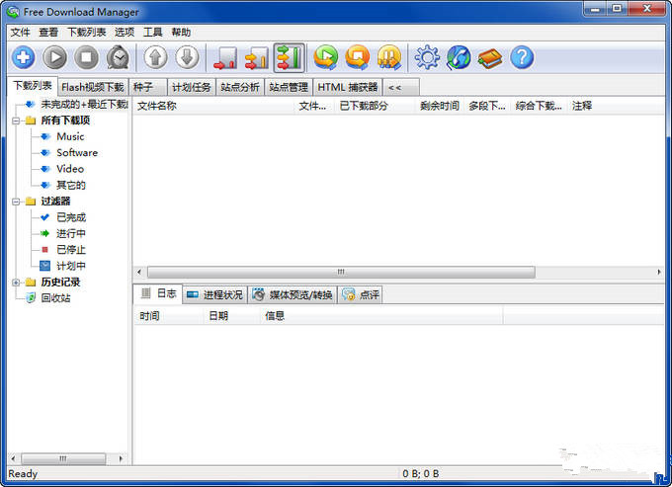Switch to the 媒体预览/转换 tab
The width and height of the screenshot is (672, 487).
tap(293, 295)
